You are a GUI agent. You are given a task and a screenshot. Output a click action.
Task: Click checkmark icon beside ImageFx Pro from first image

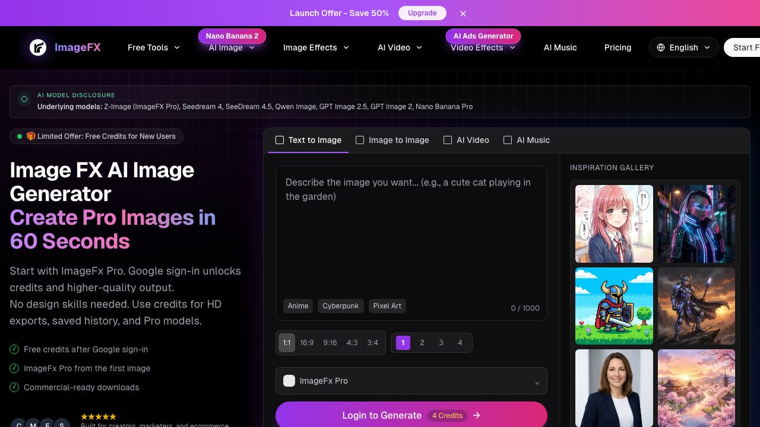pyautogui.click(x=14, y=368)
